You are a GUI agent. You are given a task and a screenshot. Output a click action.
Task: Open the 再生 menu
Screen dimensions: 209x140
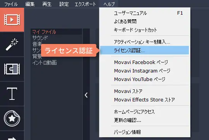47,4
